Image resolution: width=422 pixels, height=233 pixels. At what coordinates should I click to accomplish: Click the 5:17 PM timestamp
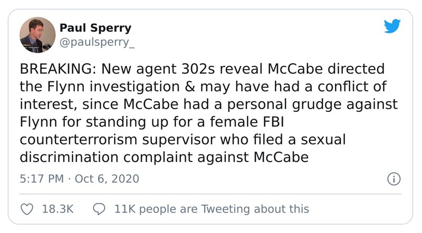(x=41, y=179)
